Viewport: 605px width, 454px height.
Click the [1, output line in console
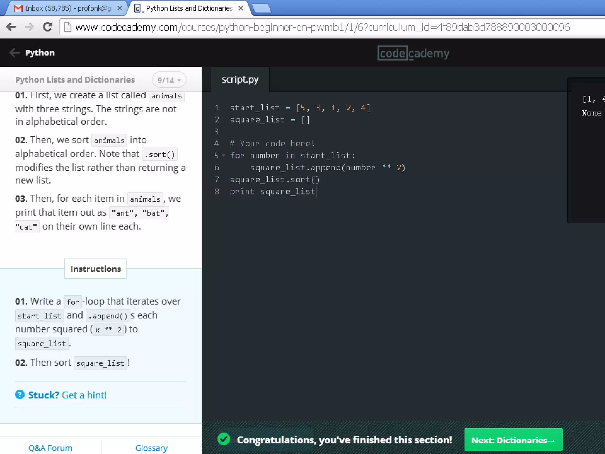[x=593, y=99]
